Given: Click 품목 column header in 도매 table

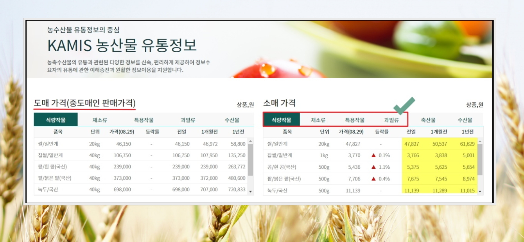Looking at the screenshot, I should point(58,132).
